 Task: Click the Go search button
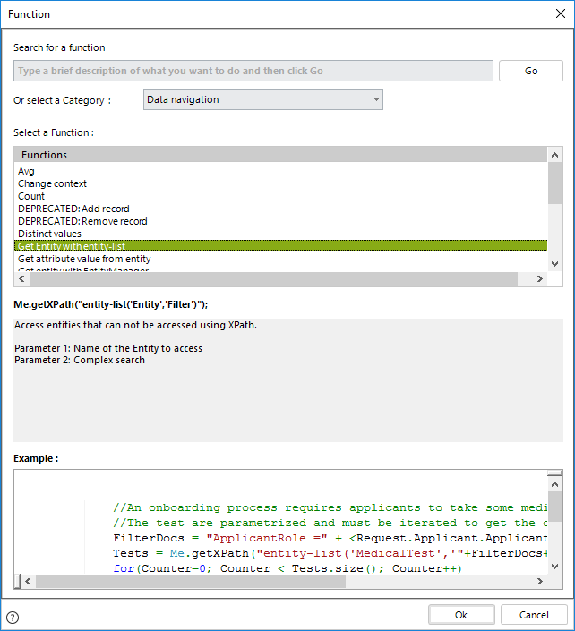tap(531, 71)
